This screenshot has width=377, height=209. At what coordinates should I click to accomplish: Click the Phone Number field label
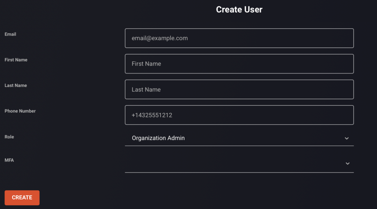(x=20, y=111)
